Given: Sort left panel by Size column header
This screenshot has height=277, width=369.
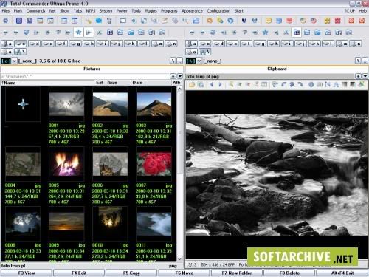Looking at the screenshot, I should 119,83.
